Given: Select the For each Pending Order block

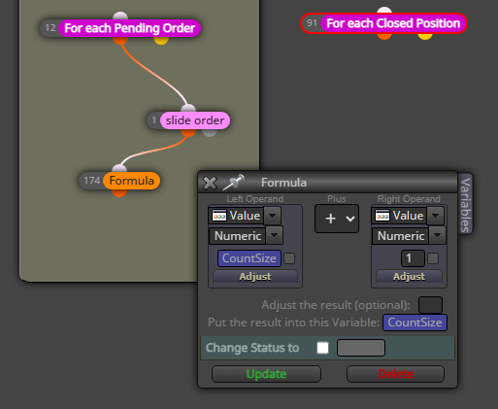Looking at the screenshot, I should click(129, 28).
